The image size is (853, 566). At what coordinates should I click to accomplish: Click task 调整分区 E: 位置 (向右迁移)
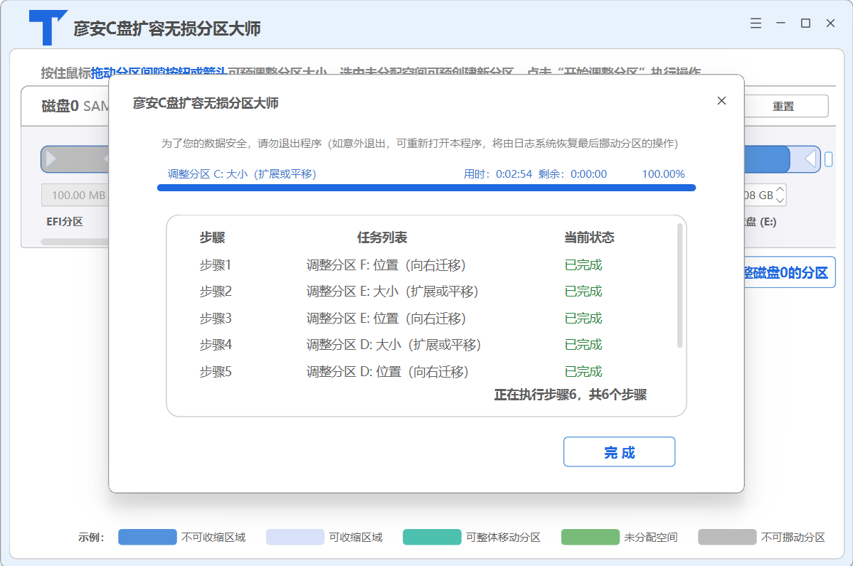click(386, 319)
